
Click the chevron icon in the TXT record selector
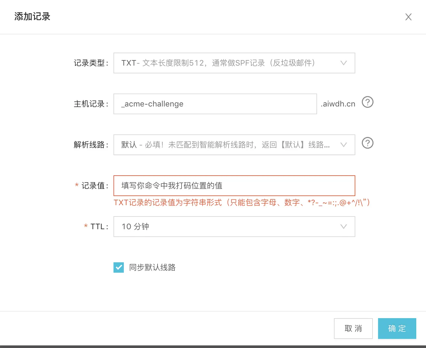point(344,63)
